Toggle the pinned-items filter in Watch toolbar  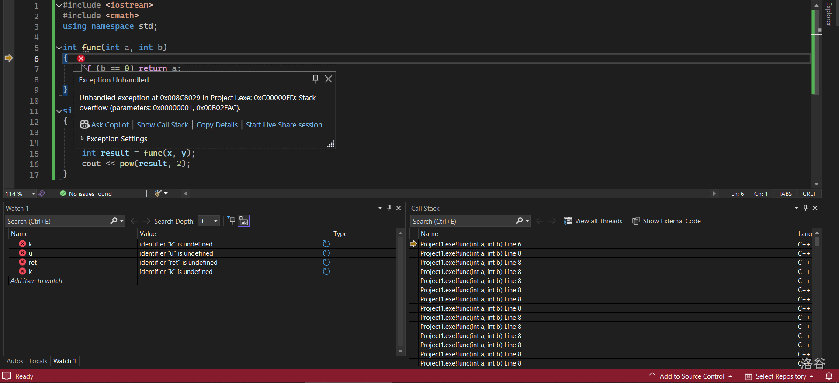[x=231, y=221]
